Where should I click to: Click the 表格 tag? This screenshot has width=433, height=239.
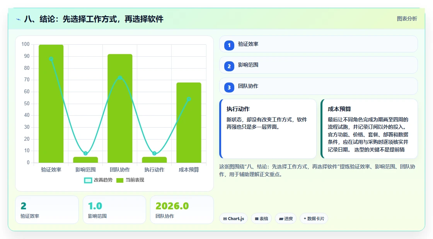[261, 219]
